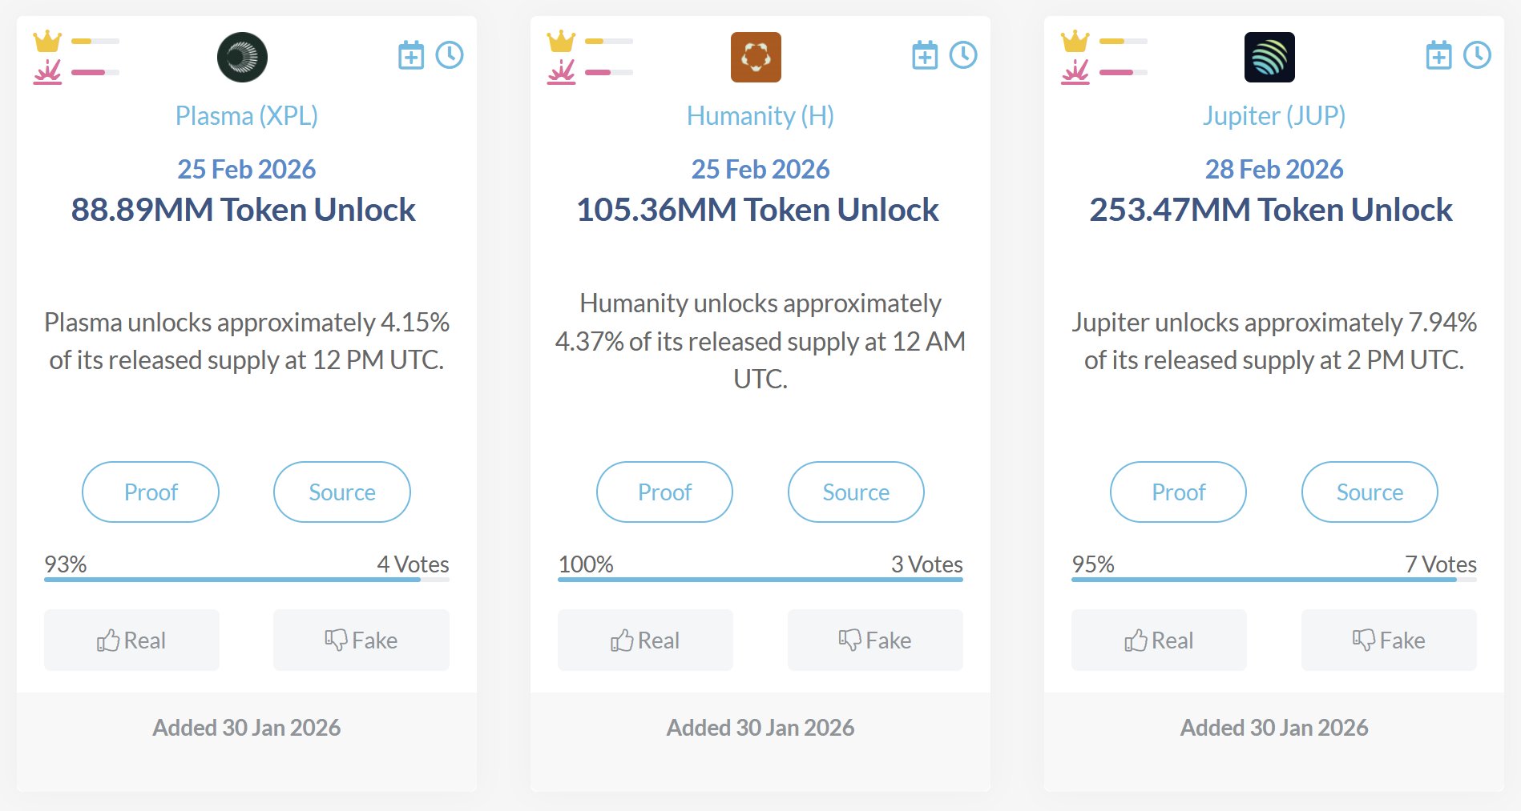
Task: Open the Plasma (XPL) coin link
Action: coord(247,116)
